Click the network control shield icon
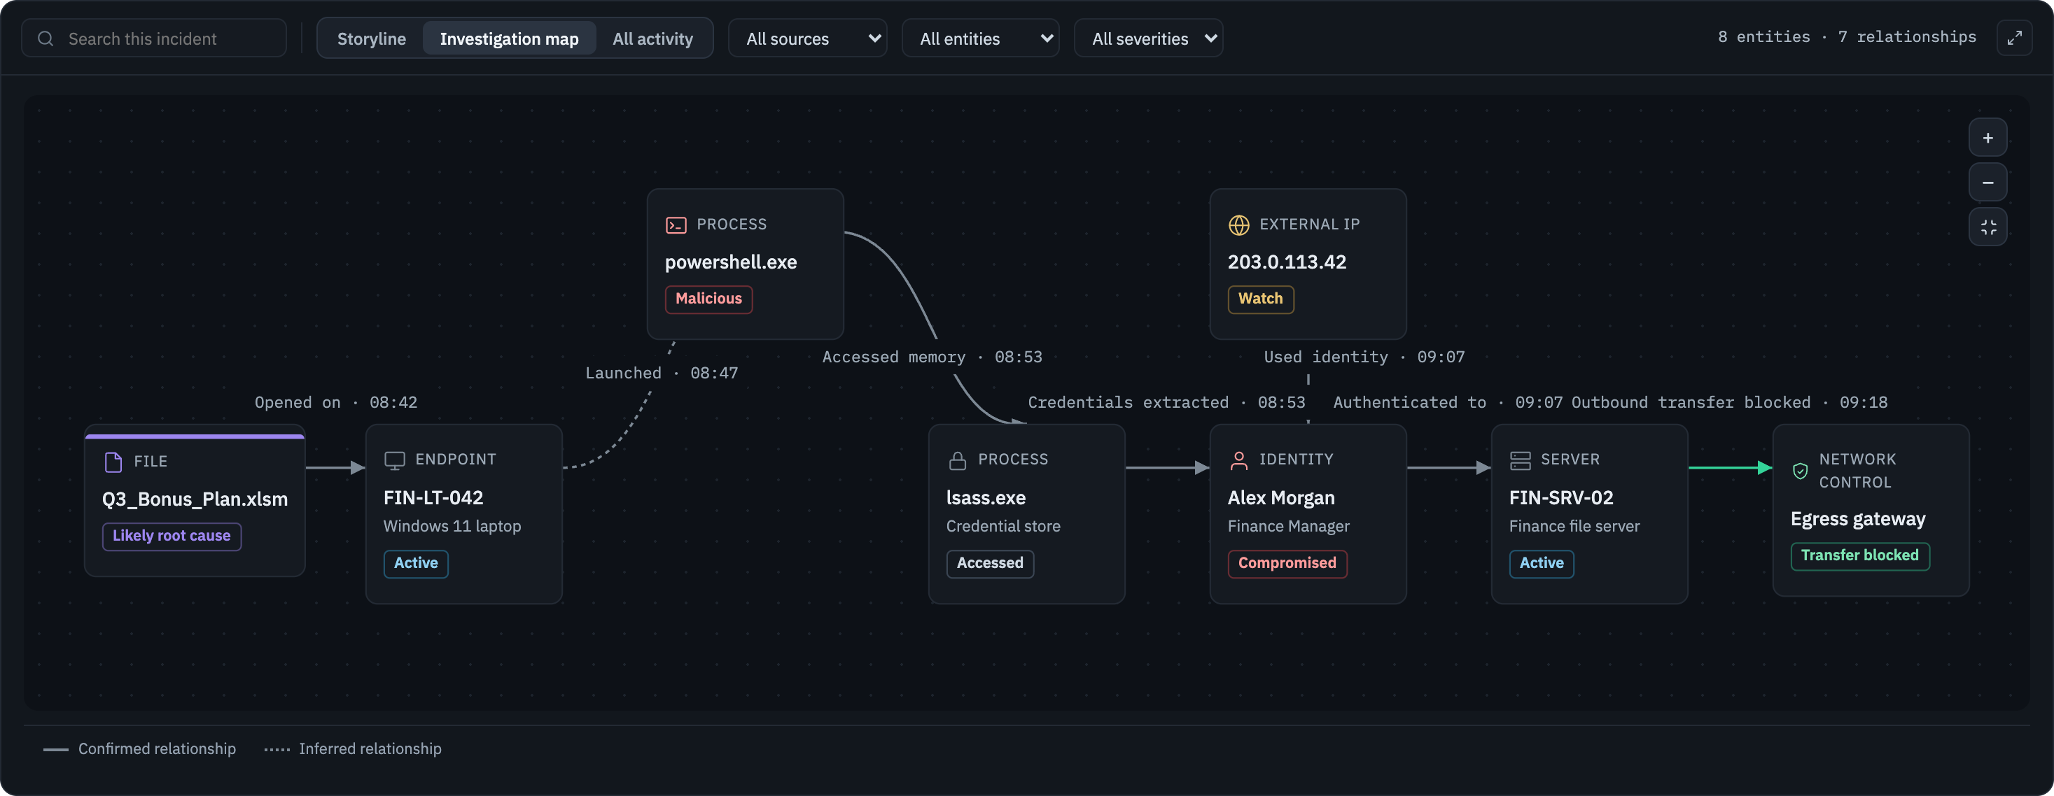Image resolution: width=2054 pixels, height=796 pixels. [1800, 471]
